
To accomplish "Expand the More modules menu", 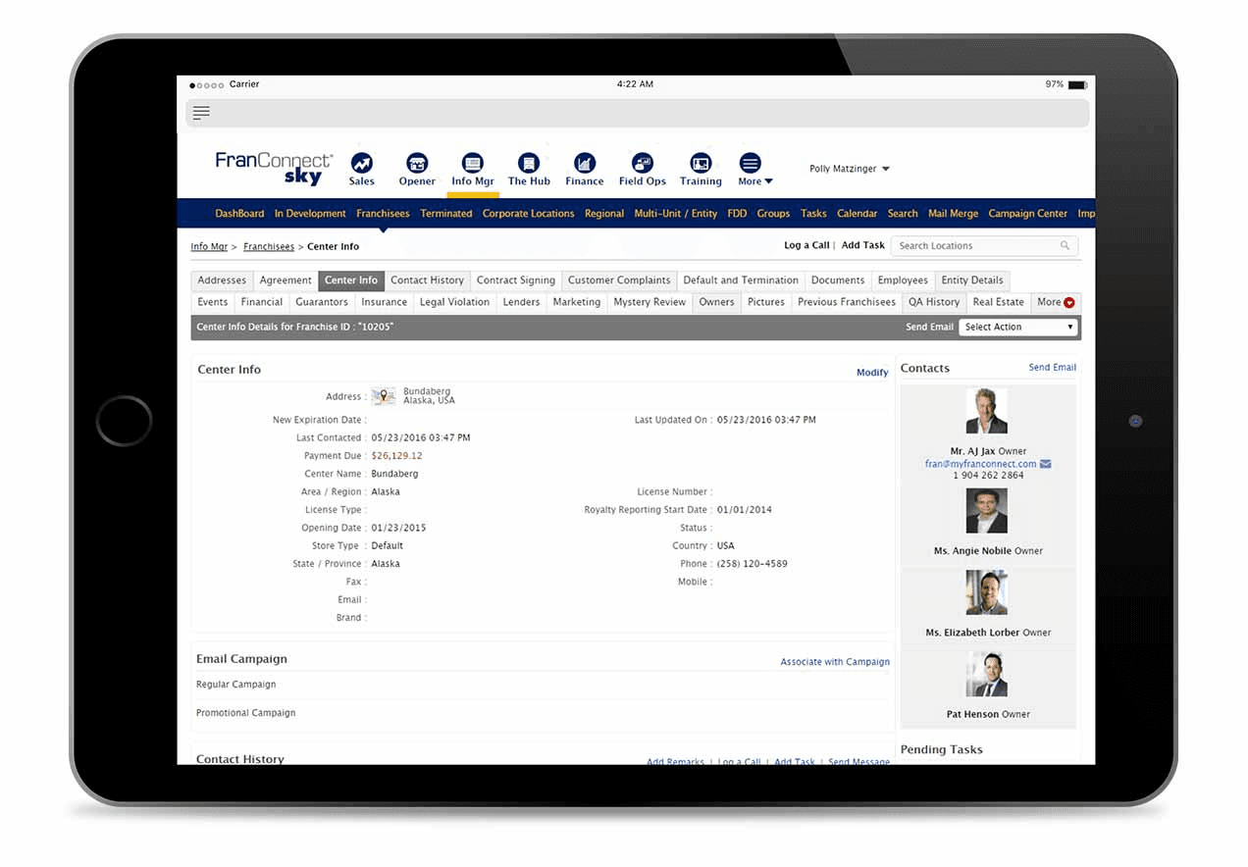I will click(x=754, y=169).
